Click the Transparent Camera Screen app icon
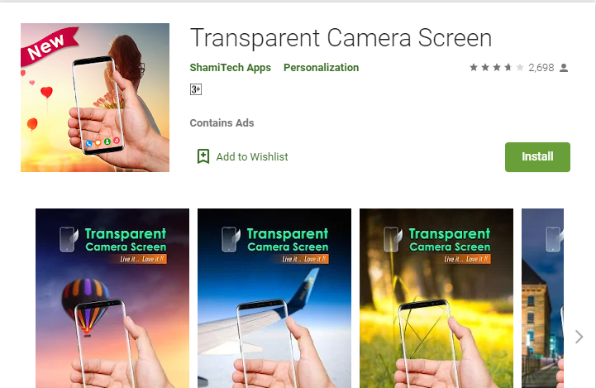 [x=94, y=98]
